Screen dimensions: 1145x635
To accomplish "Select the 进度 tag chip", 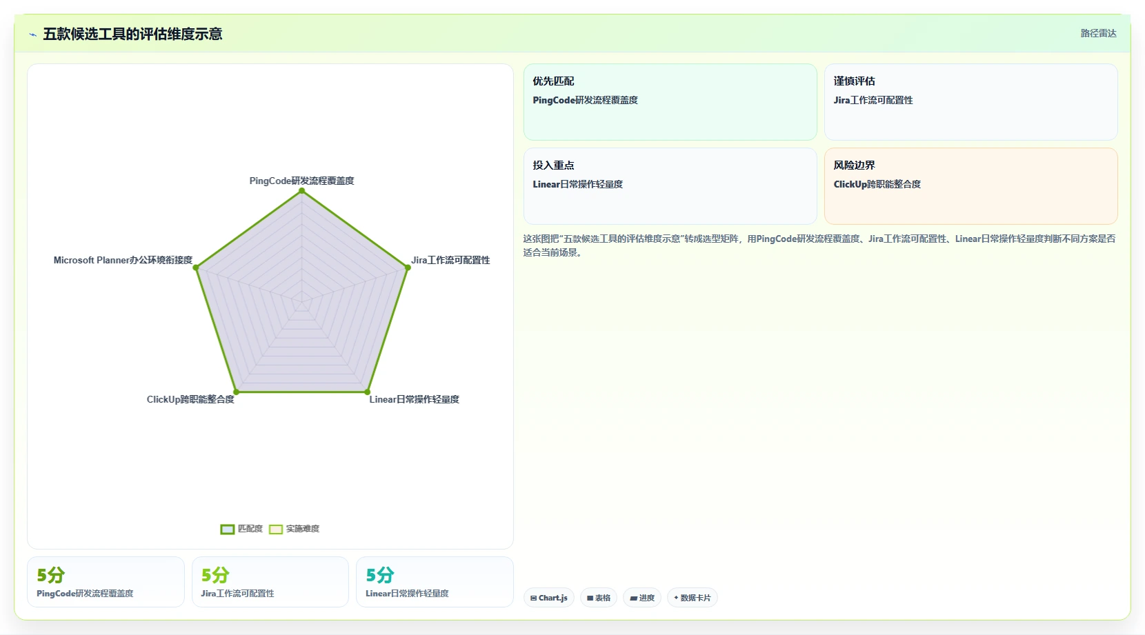I will pos(642,598).
